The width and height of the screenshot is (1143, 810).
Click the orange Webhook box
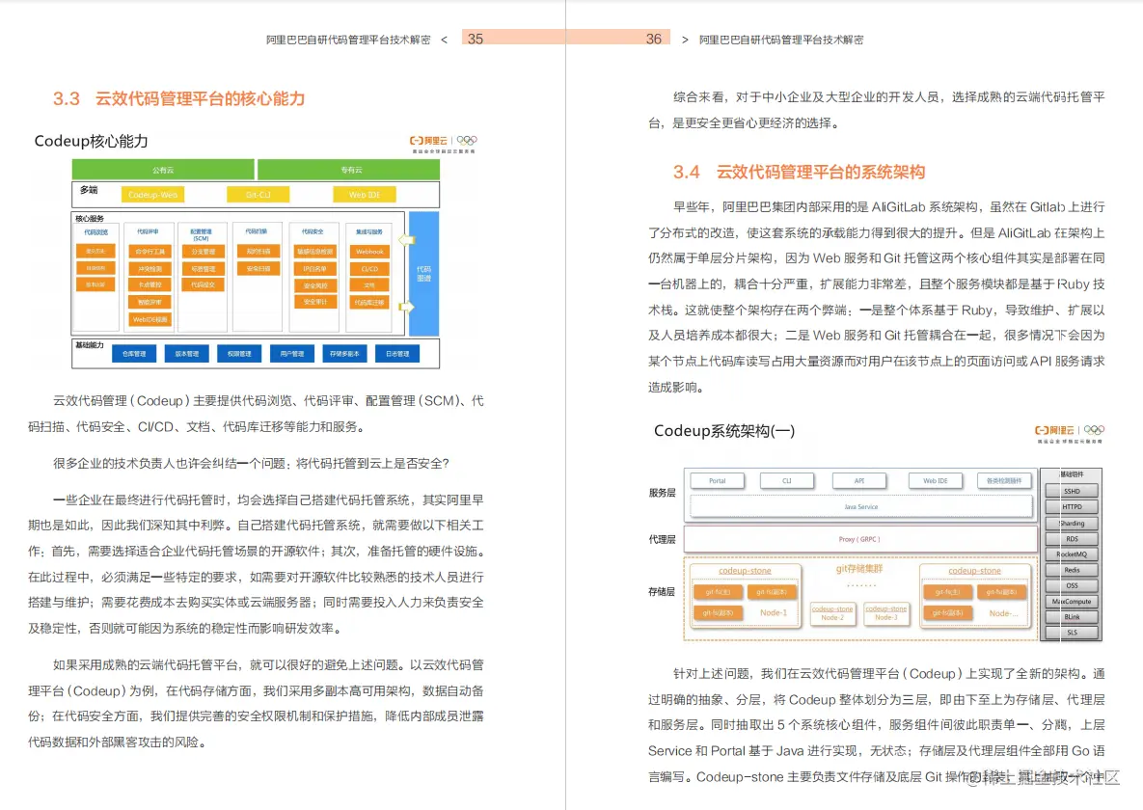(x=368, y=252)
